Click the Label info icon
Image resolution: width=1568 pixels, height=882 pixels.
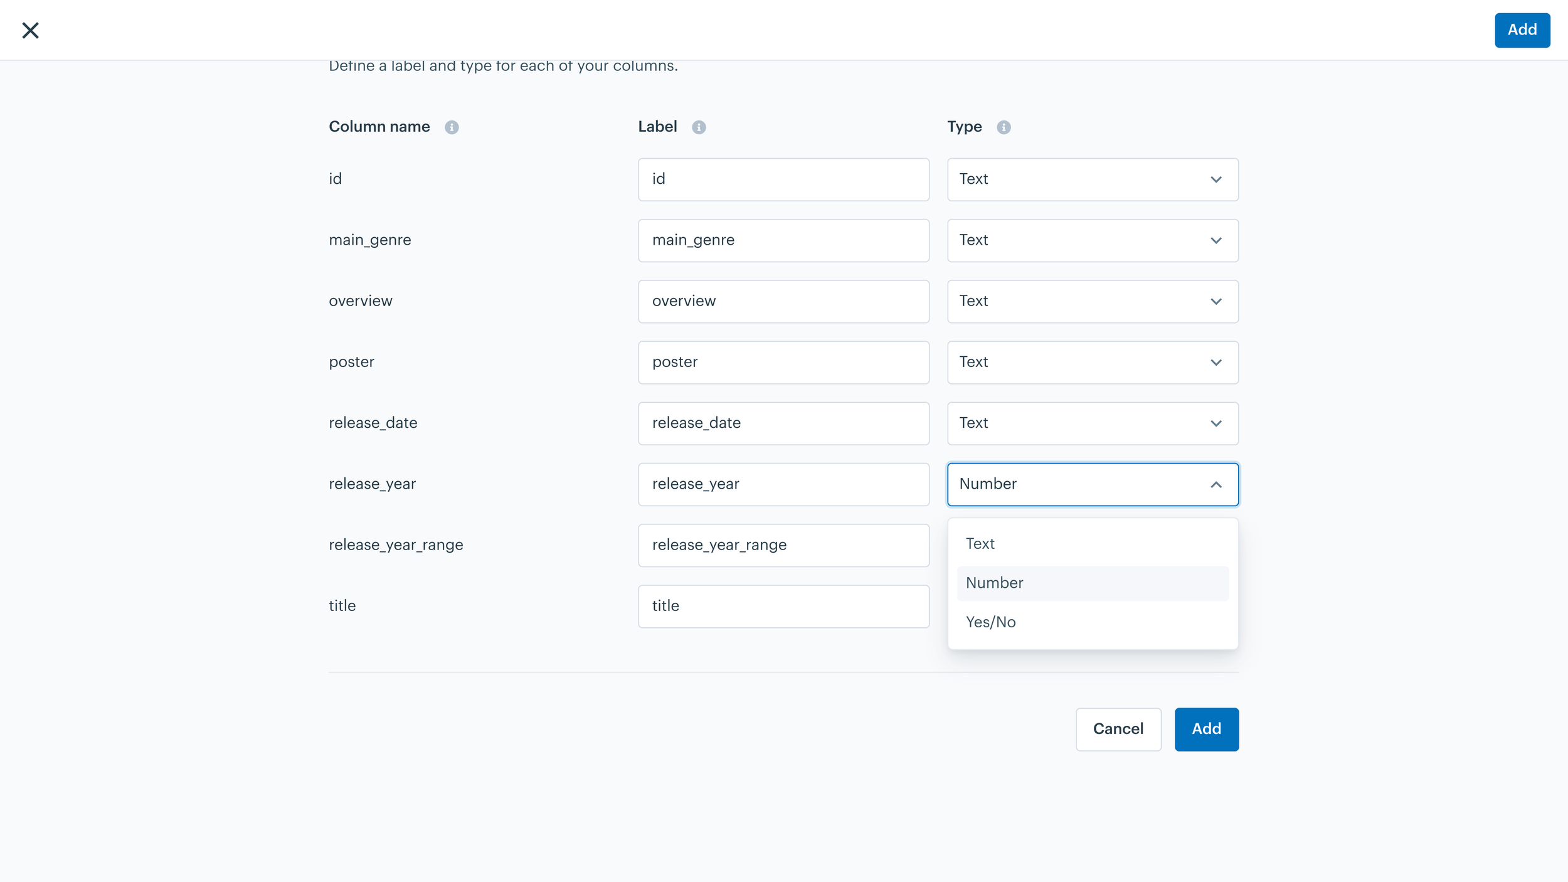tap(699, 127)
